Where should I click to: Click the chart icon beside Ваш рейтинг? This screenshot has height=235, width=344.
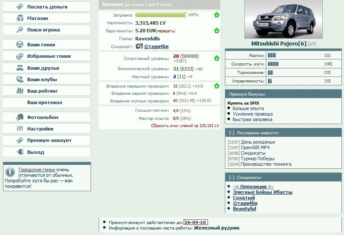point(20,91)
